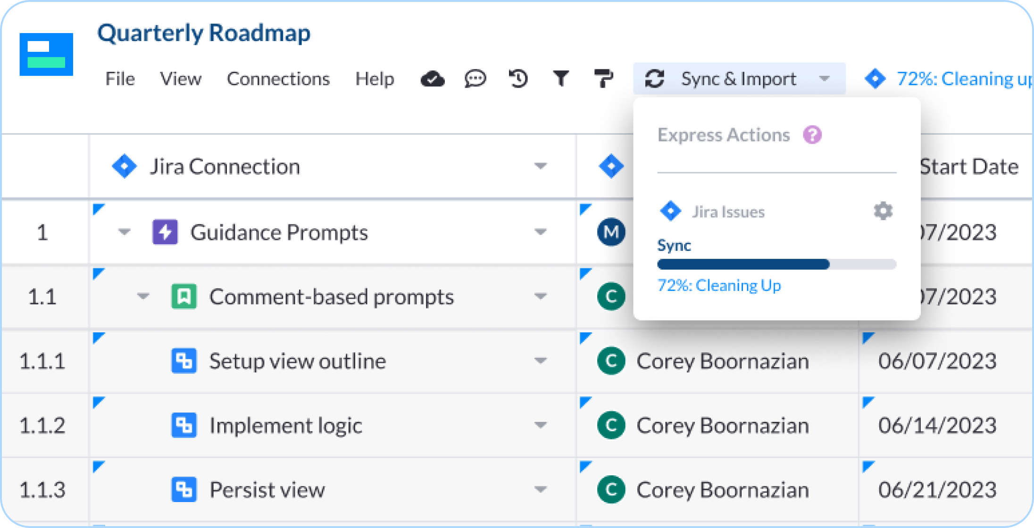This screenshot has height=528, width=1034.
Task: Click the Express Actions help question mark
Action: (x=812, y=135)
